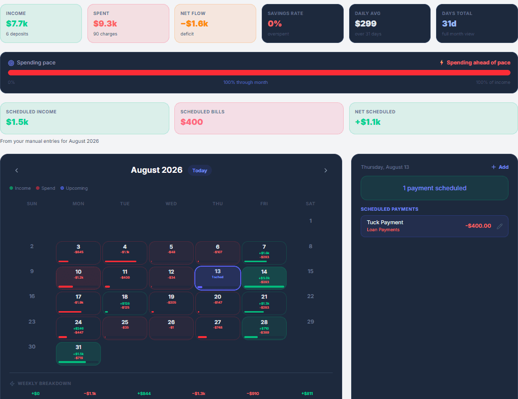This screenshot has height=399, width=518.
Task: Click Sunday August 30 date
Action: [31, 347]
